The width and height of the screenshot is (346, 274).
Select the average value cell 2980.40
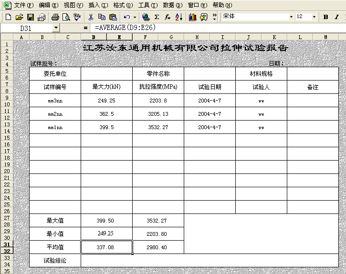158,247
